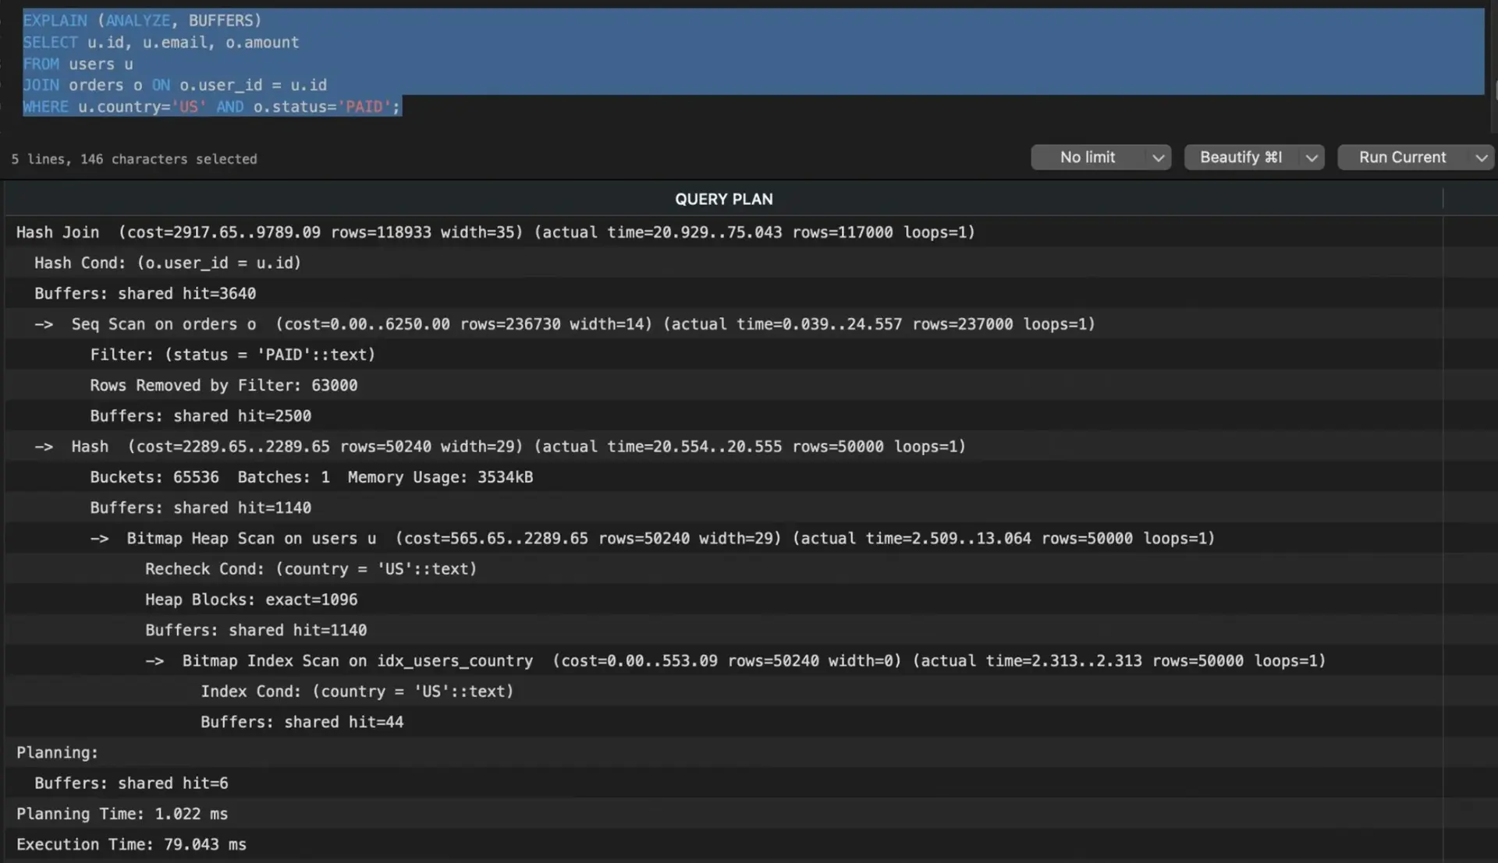
Task: Click the character selection status text
Action: tap(134, 158)
